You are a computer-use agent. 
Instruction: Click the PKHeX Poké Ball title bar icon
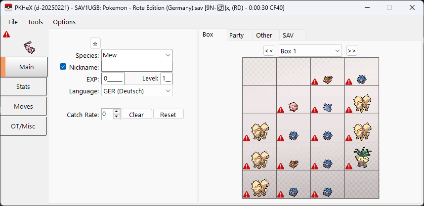[8, 7]
